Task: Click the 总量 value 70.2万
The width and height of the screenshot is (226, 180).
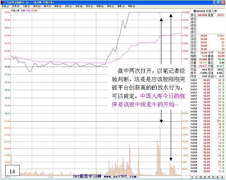Action: 203,63
